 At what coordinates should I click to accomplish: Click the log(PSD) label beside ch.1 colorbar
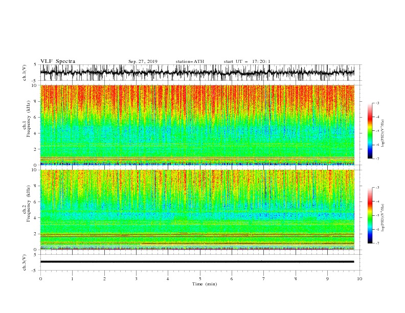pyautogui.click(x=383, y=133)
